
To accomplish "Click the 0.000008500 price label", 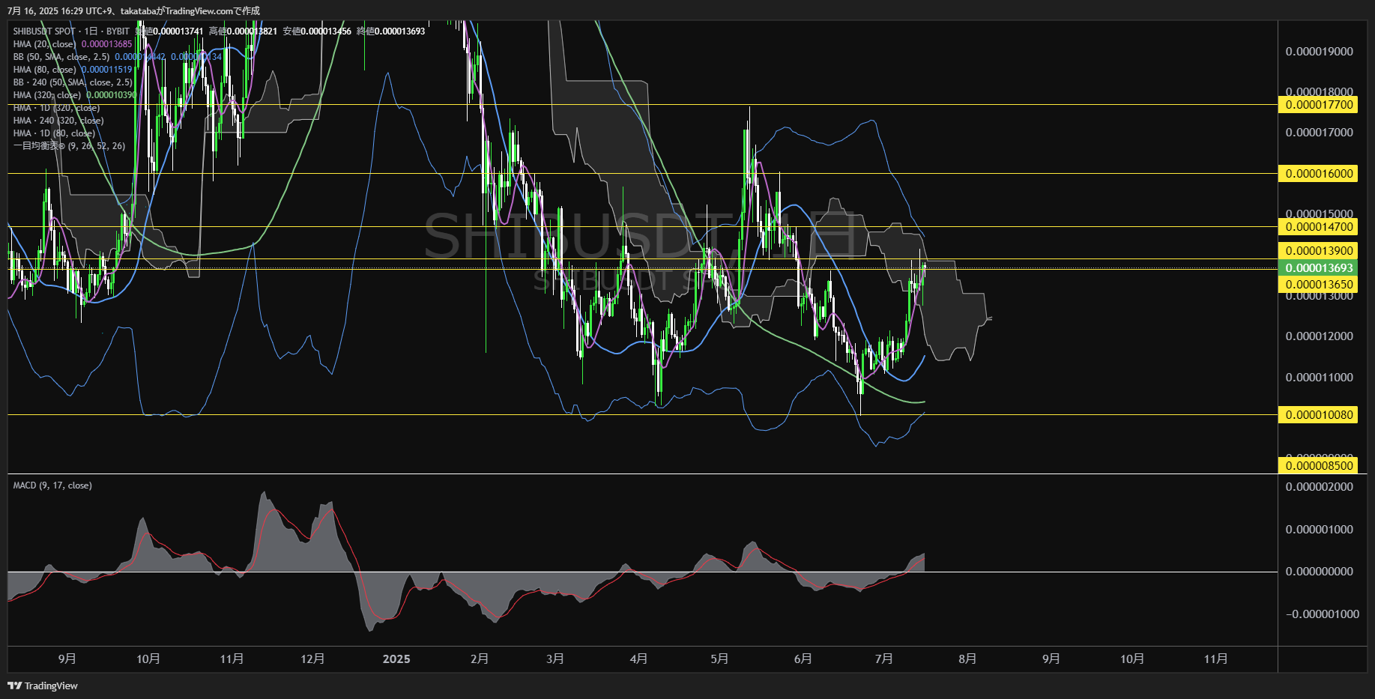I will click(x=1320, y=466).
